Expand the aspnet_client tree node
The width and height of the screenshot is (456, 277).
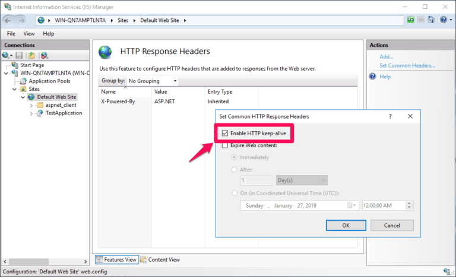[x=31, y=105]
